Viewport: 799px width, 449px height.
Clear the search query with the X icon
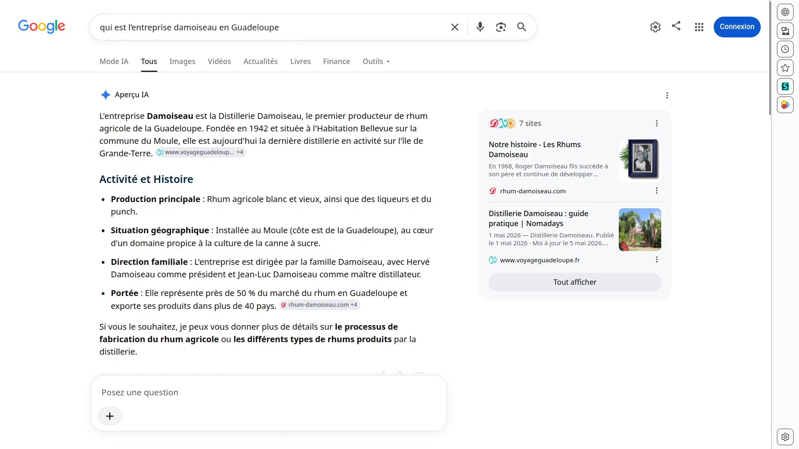pyautogui.click(x=455, y=27)
